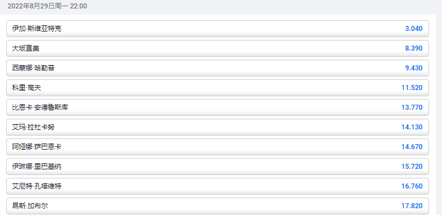Select the 艾玛·拉杜卡努 betting row
This screenshot has height=215, width=442.
tap(217, 127)
